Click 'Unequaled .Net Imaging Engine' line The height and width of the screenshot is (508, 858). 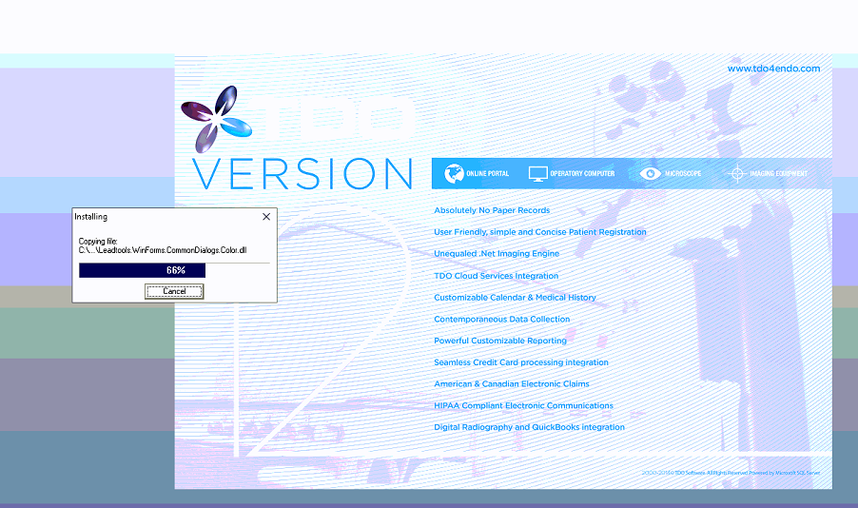pos(497,254)
